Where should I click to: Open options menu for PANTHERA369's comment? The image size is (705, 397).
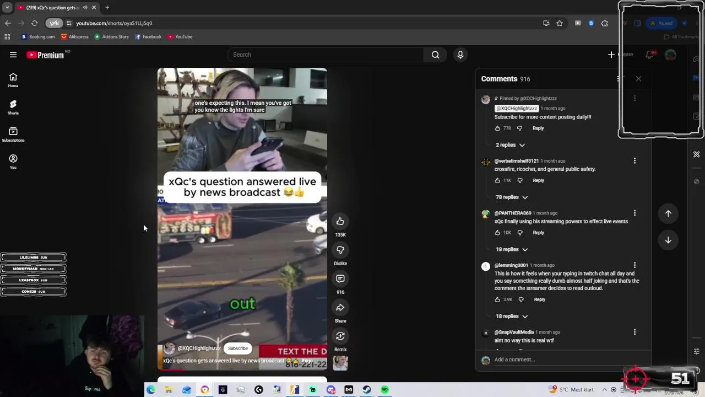634,213
